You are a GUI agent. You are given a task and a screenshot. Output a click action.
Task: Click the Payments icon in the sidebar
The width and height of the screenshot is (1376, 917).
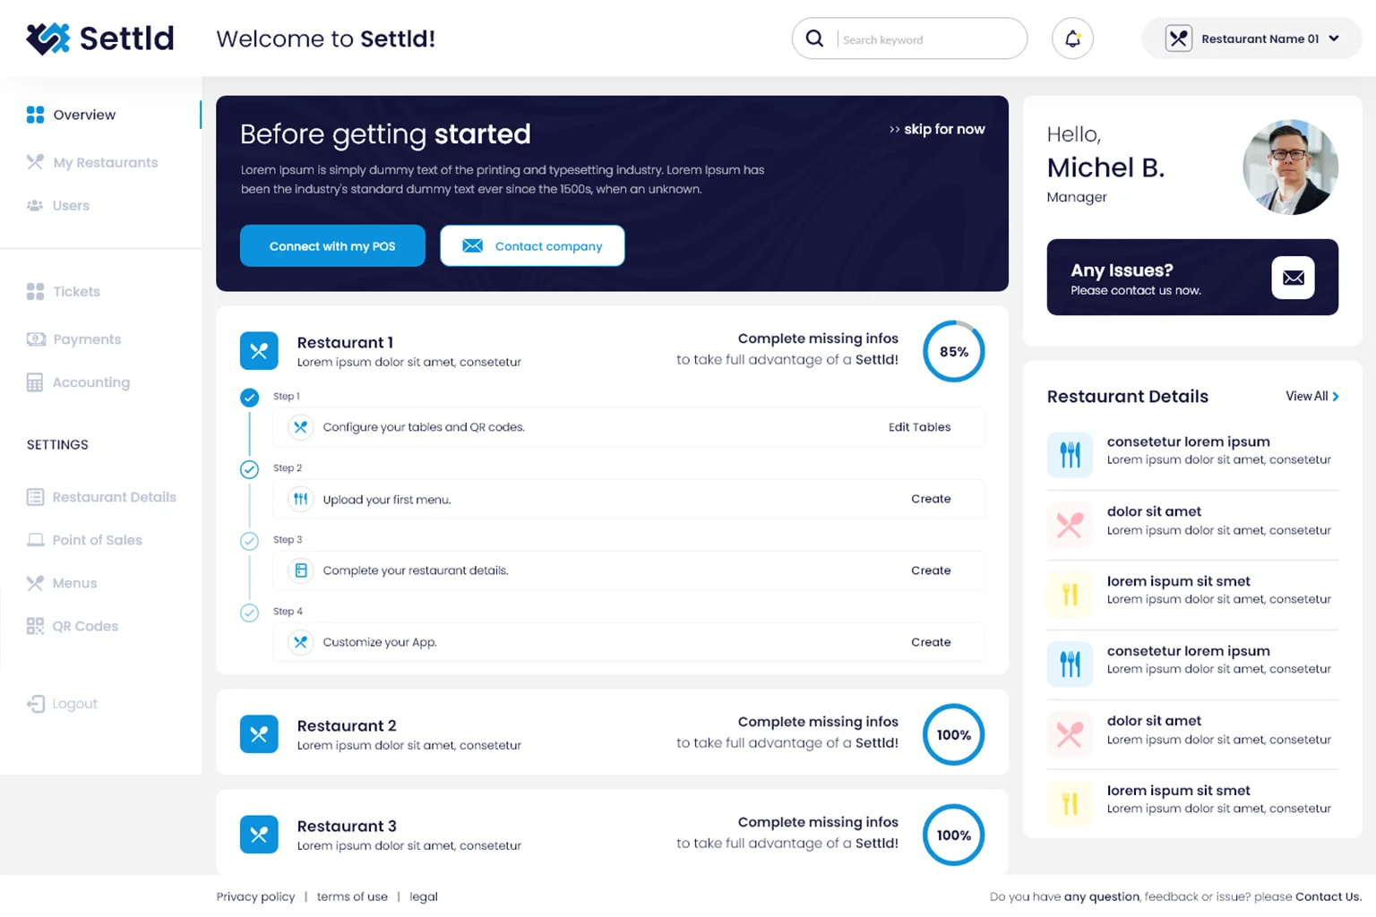coord(36,339)
